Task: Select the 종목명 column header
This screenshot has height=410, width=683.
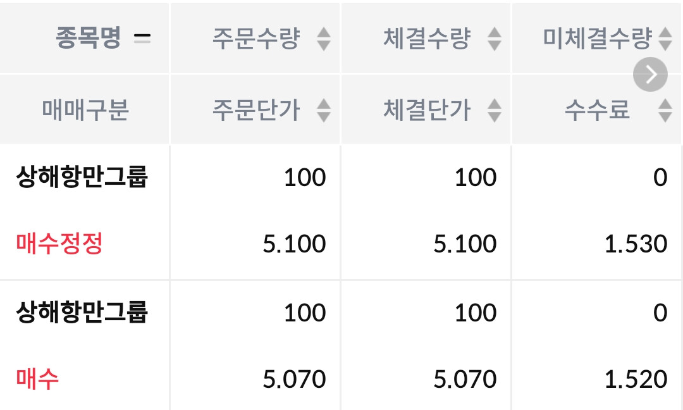Action: point(88,39)
